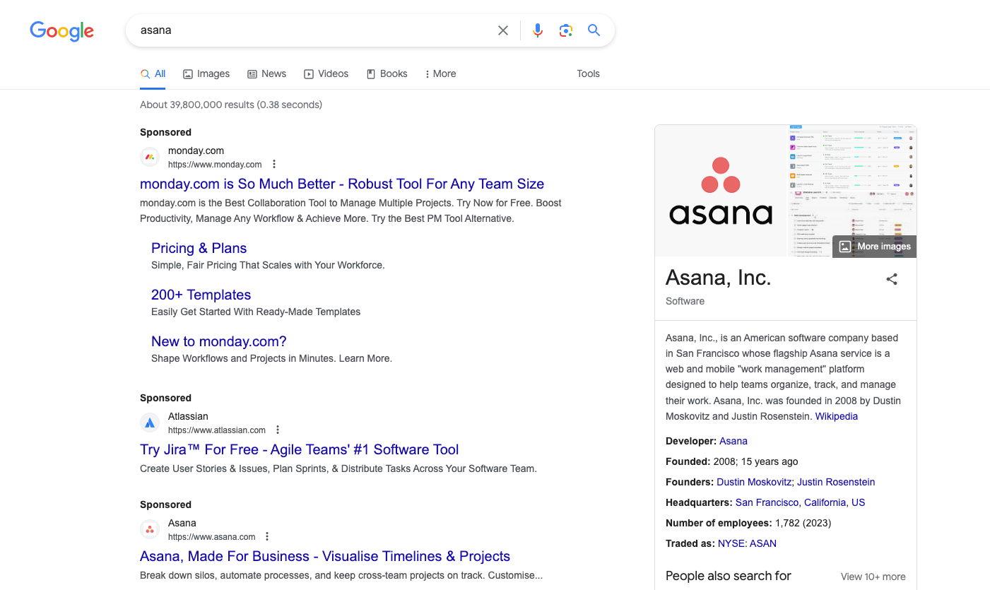Click Developer Asana link
The image size is (990, 590).
tap(733, 441)
